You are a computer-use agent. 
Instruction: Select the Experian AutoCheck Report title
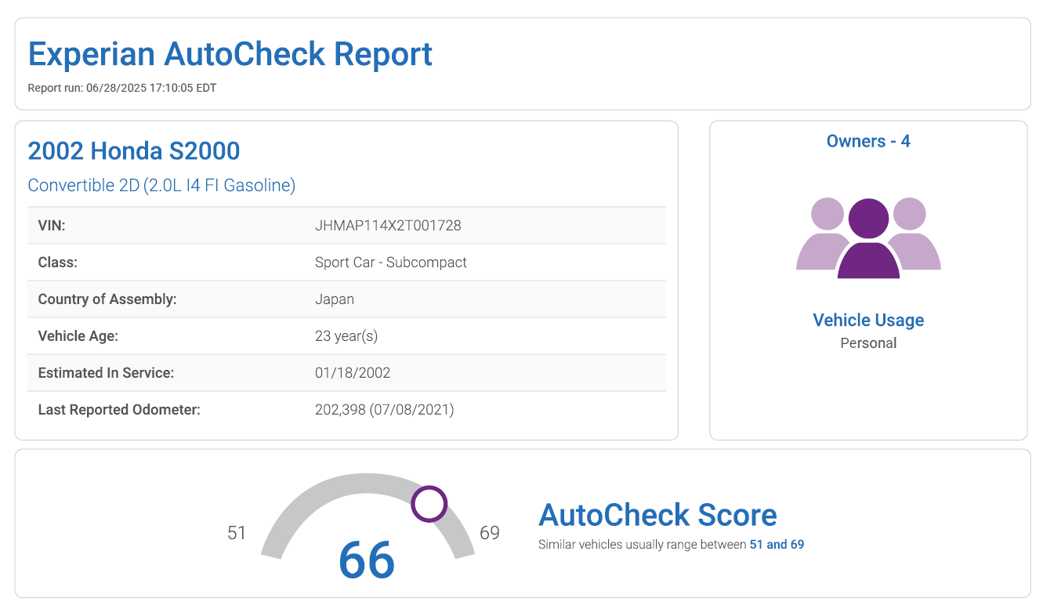point(230,54)
